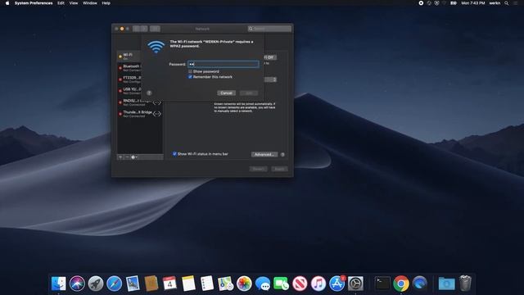Open FaceTime green icon in Dock
Screen dimensions: 524x295
click(x=281, y=284)
